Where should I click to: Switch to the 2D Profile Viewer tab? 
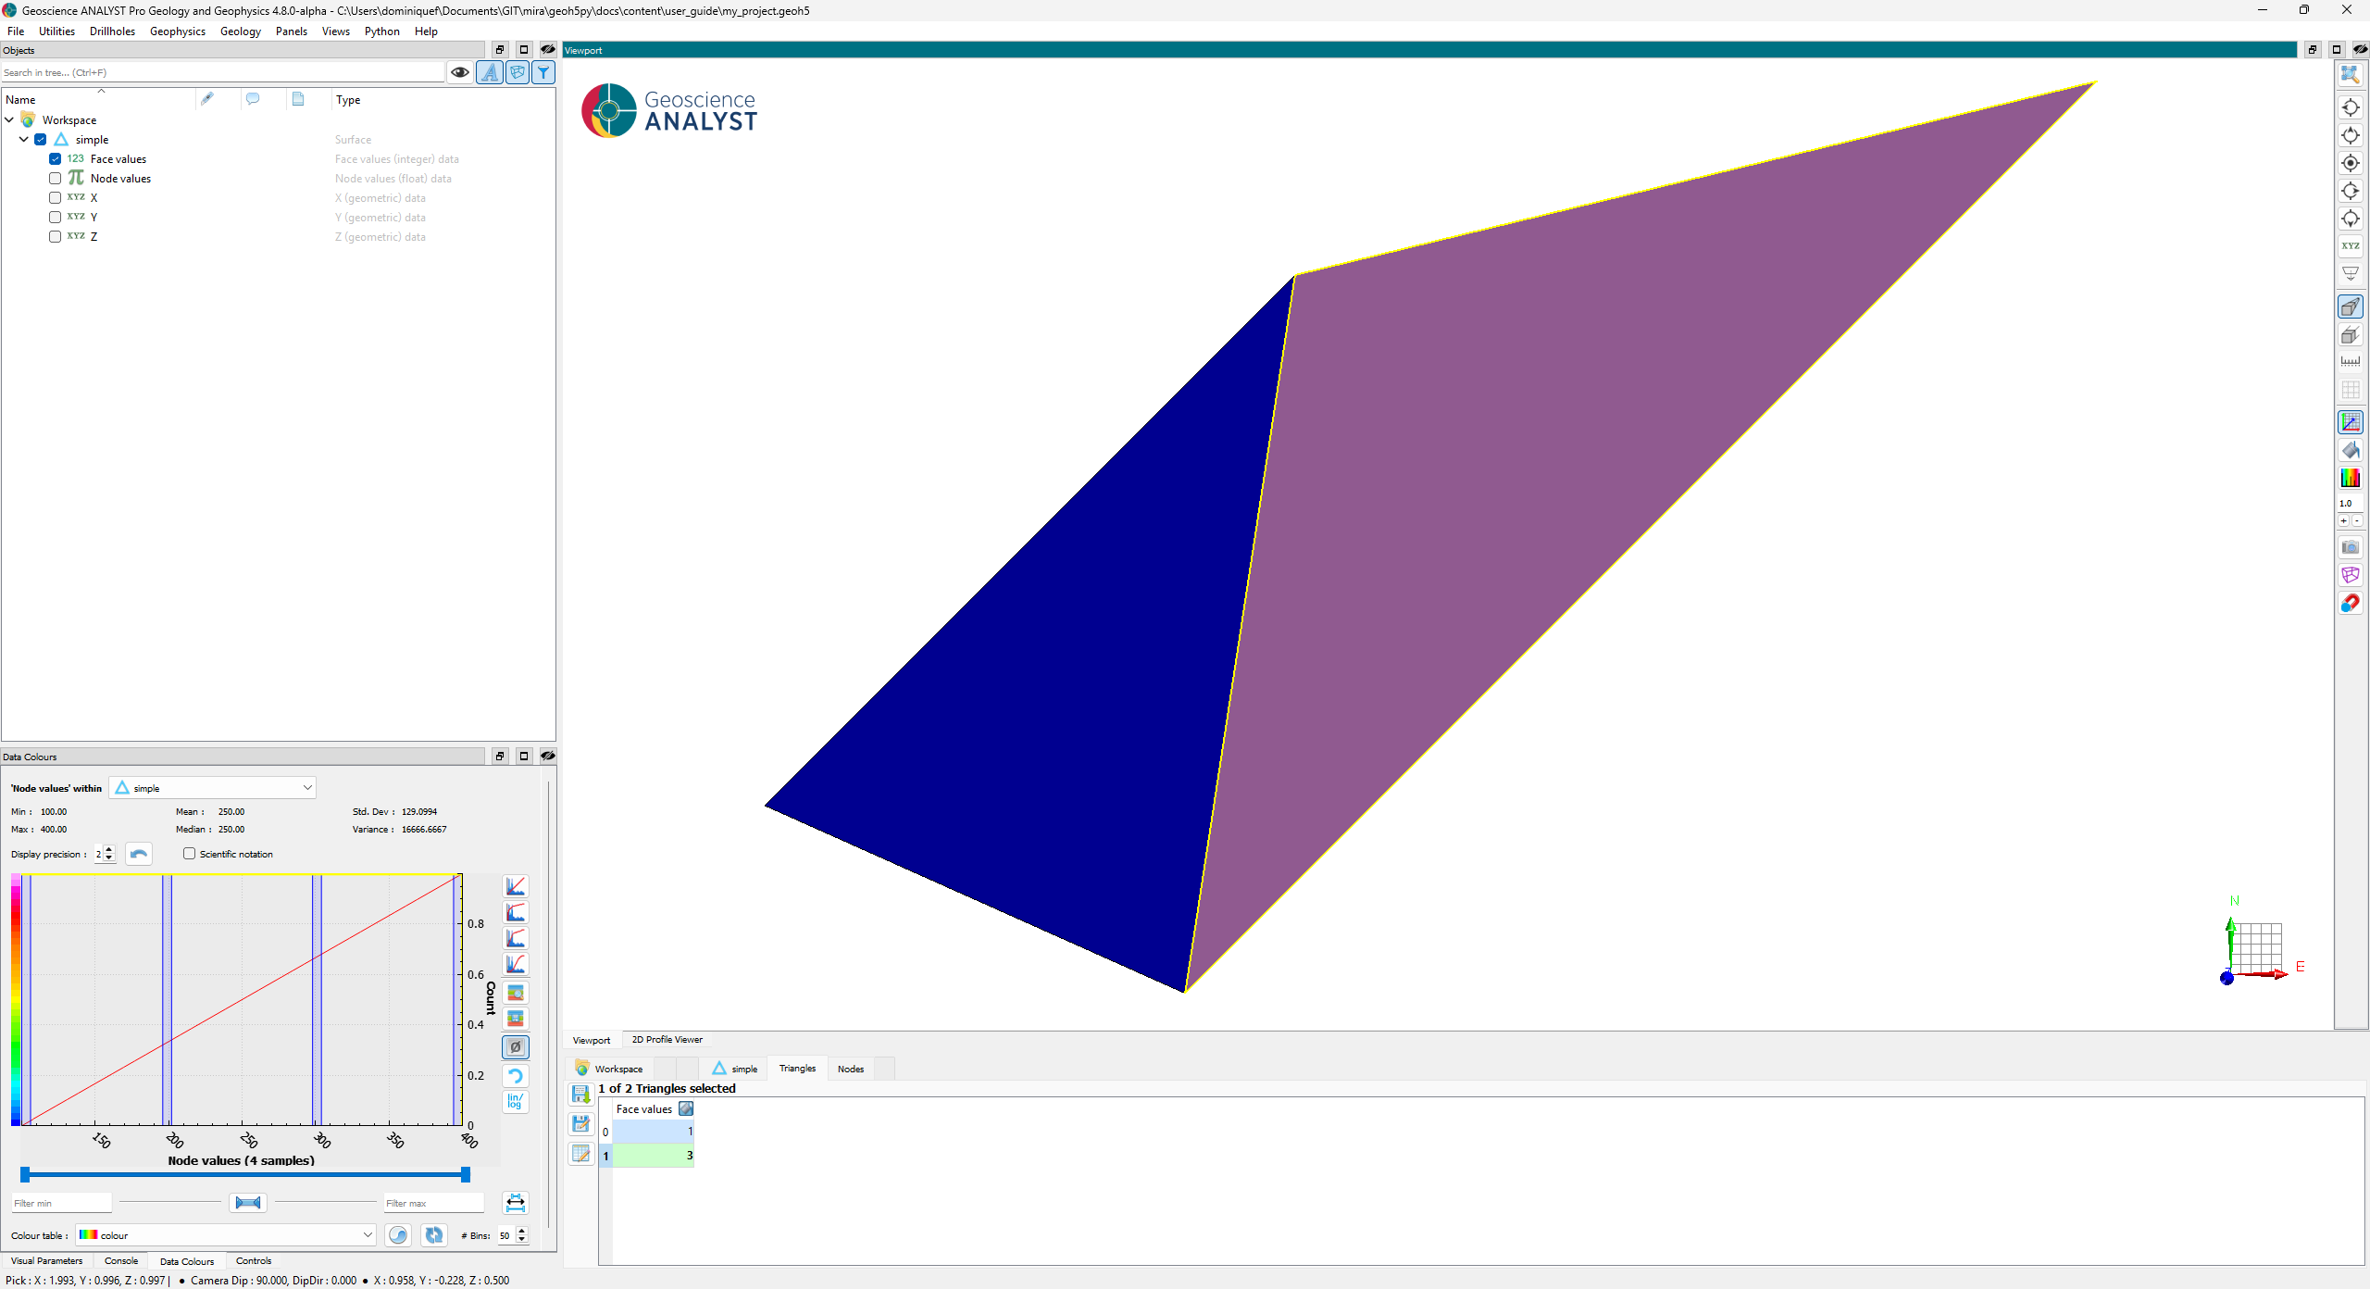(x=667, y=1040)
